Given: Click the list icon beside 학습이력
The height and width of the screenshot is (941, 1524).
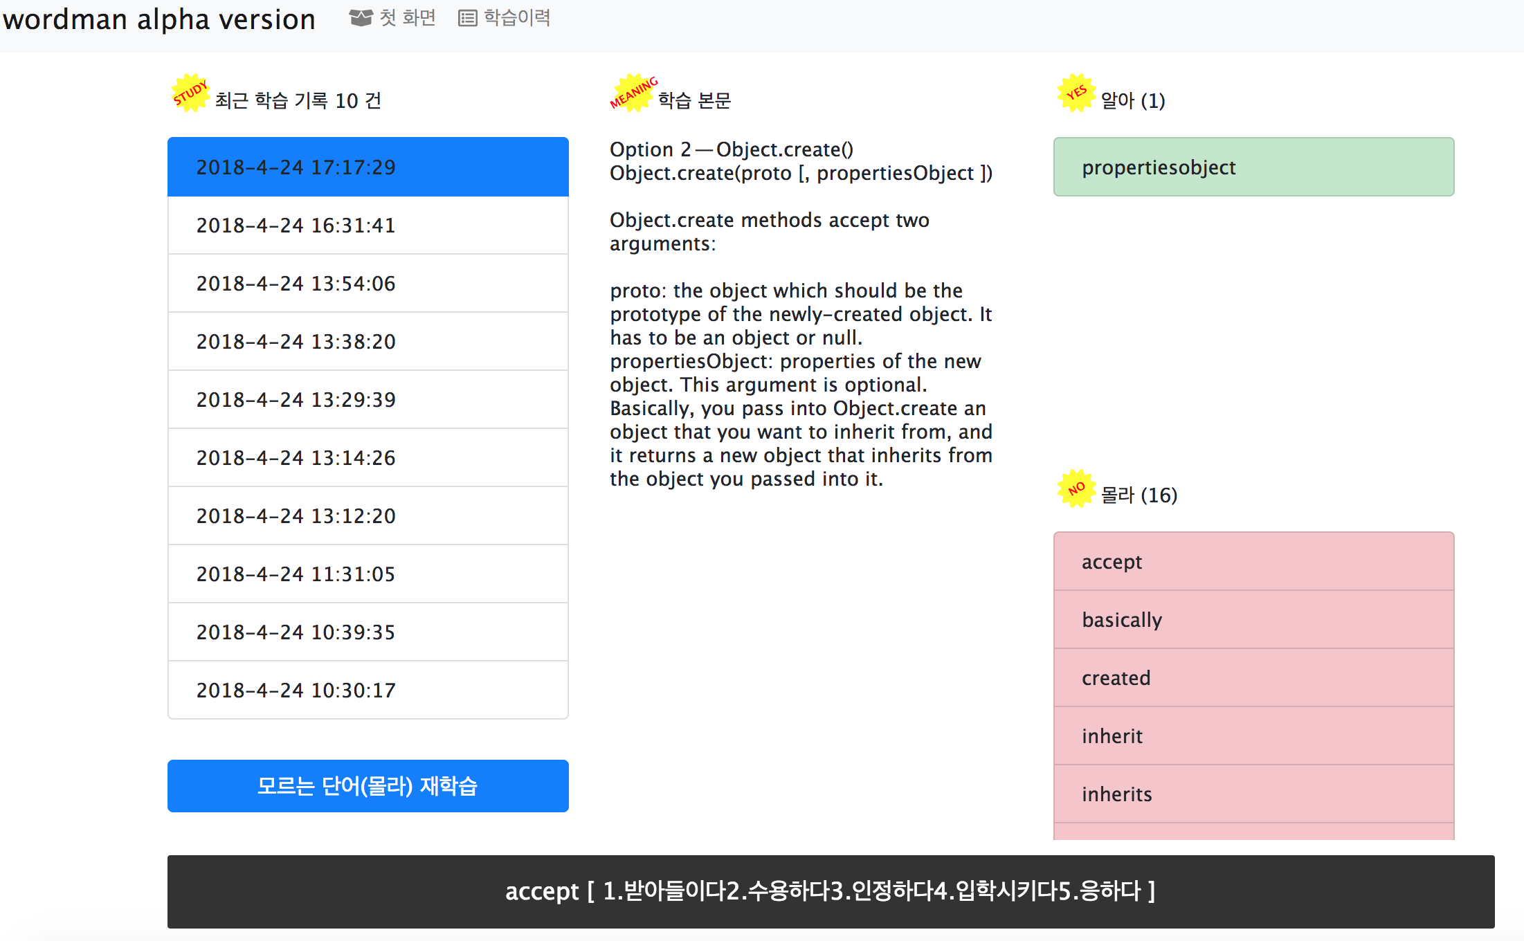Looking at the screenshot, I should click(x=468, y=18).
